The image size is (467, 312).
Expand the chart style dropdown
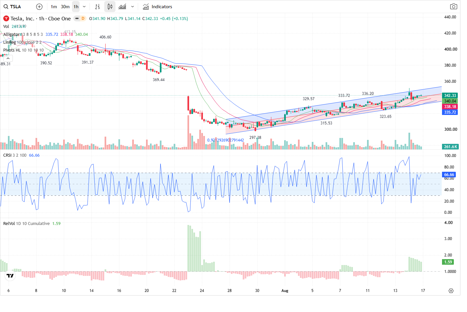tap(133, 7)
